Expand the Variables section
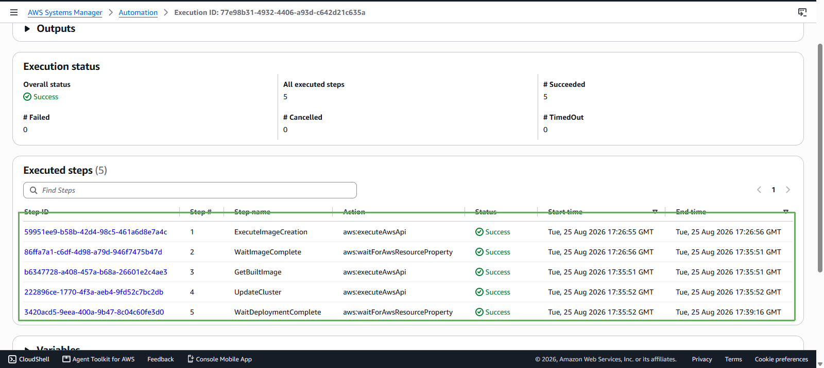Screen dimensions: 824x368 (x=27, y=349)
